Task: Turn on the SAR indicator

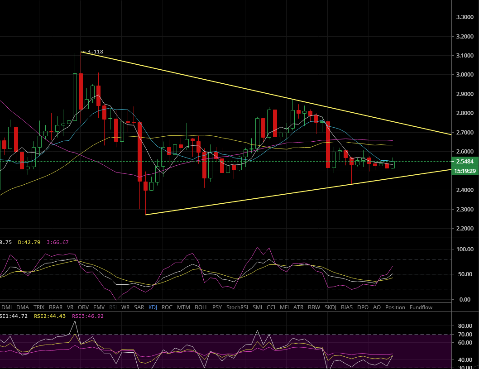Action: pyautogui.click(x=139, y=307)
